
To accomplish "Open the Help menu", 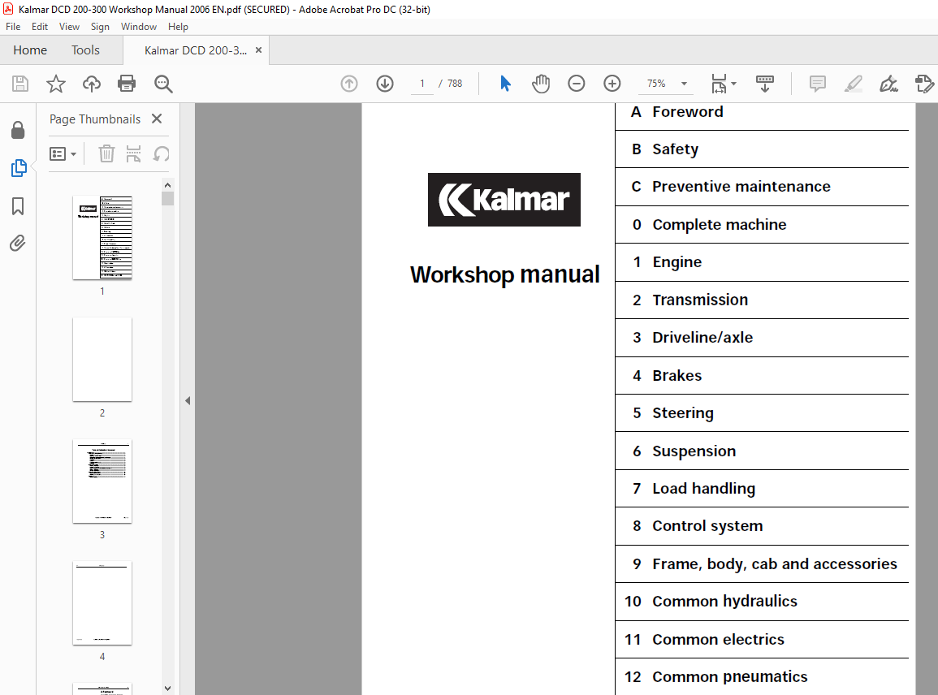I will coord(178,26).
